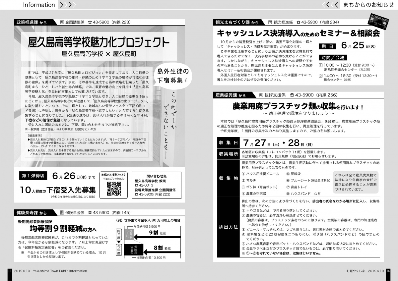398x281 pixels.
Task: Click the phone icon beside 43-5900 (内線 234)
Action: pyautogui.click(x=298, y=22)
